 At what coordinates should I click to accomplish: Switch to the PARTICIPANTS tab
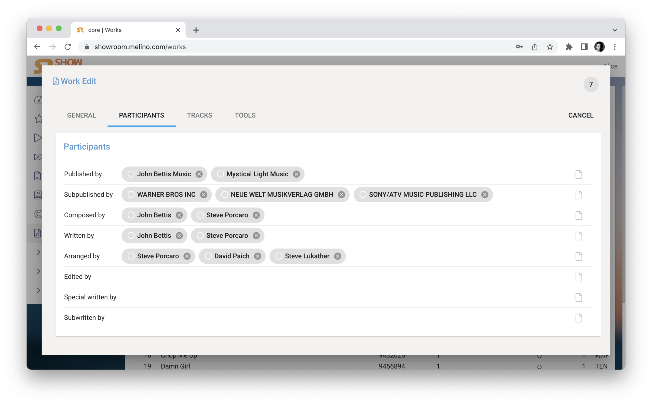141,115
